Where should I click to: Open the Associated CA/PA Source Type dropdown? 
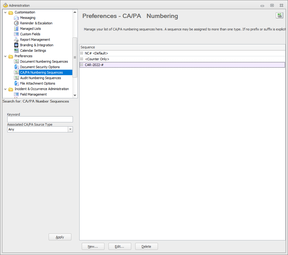click(70, 129)
